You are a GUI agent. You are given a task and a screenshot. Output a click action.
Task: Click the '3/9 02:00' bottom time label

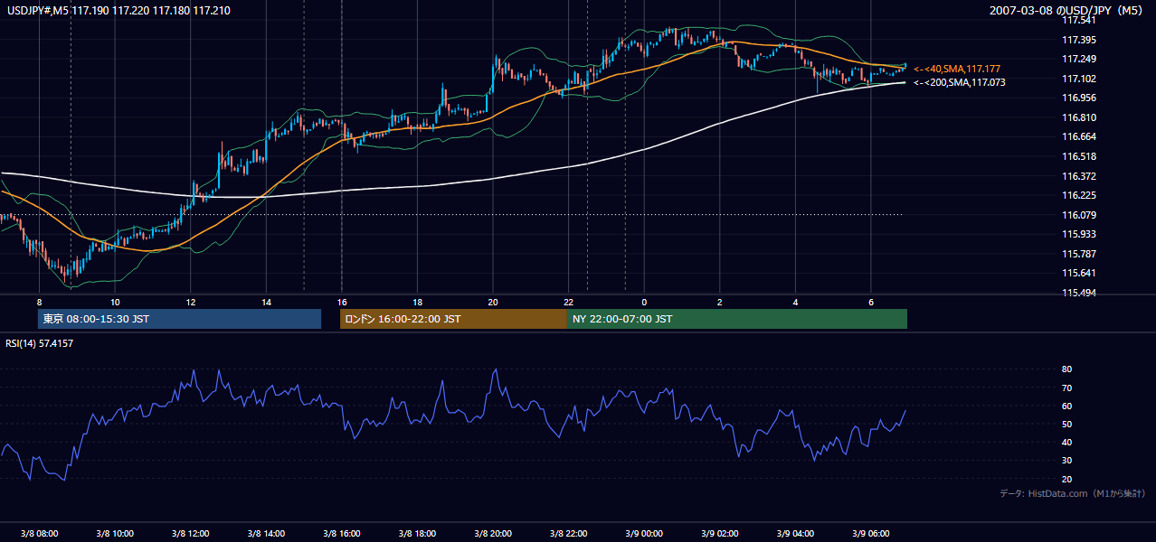pos(720,533)
